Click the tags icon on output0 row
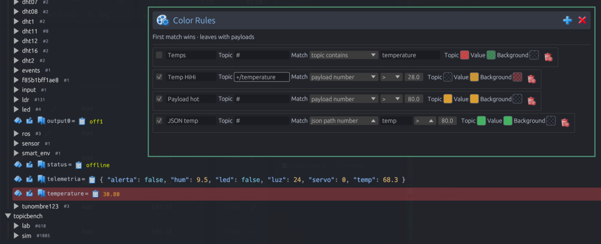 (x=18, y=121)
